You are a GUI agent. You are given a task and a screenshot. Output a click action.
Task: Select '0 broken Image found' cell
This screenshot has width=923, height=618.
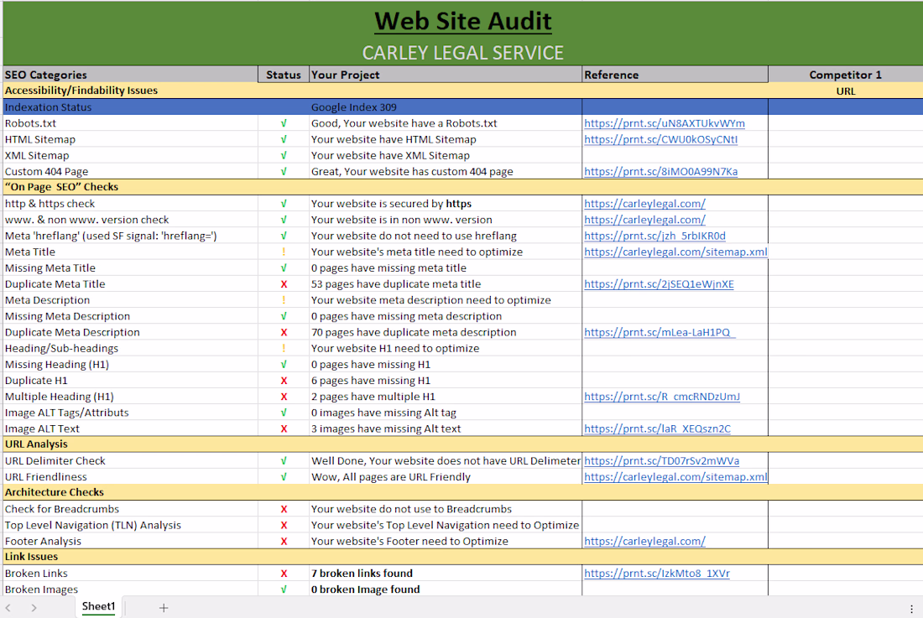click(445, 589)
